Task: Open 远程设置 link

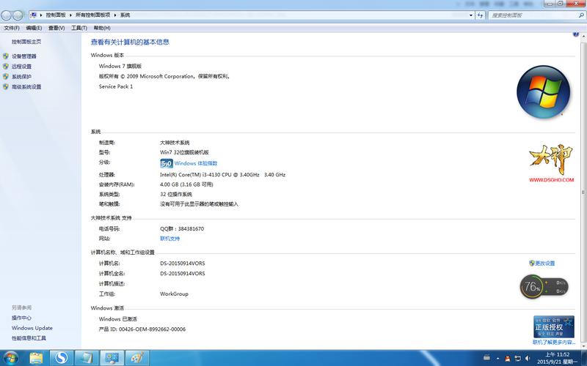Action: coord(21,66)
